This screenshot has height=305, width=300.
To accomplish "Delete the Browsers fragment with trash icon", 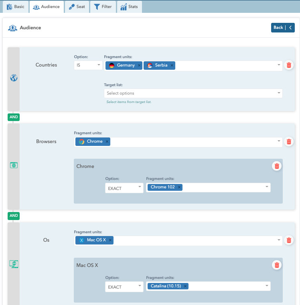I will [x=289, y=141].
